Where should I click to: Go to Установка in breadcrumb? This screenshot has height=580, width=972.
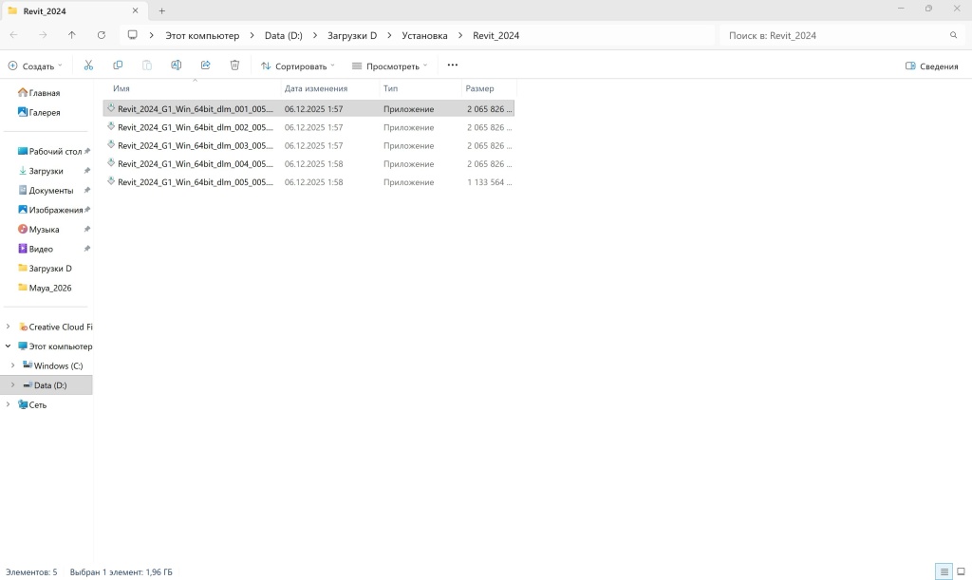tap(424, 35)
